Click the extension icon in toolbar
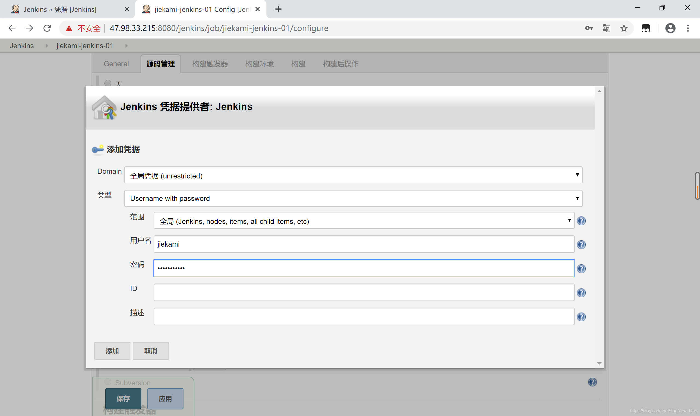The width and height of the screenshot is (700, 416). [x=646, y=28]
